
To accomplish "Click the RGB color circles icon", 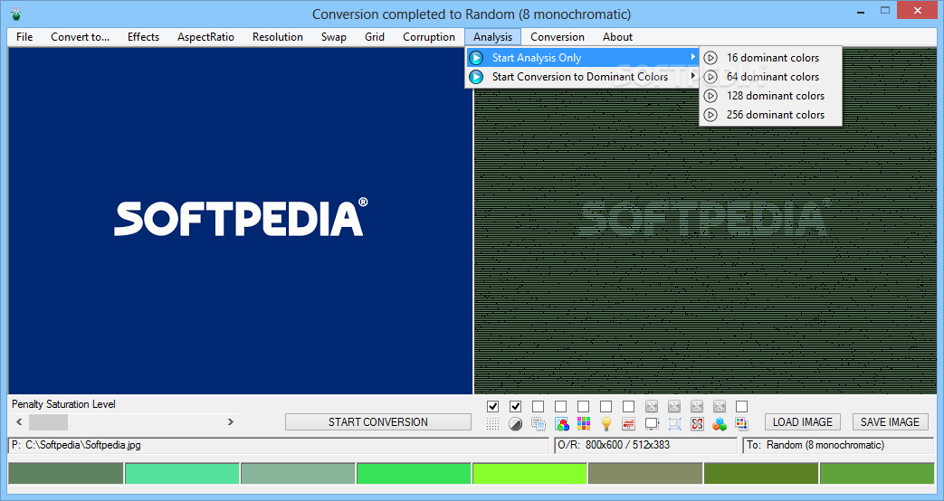I will tap(561, 424).
